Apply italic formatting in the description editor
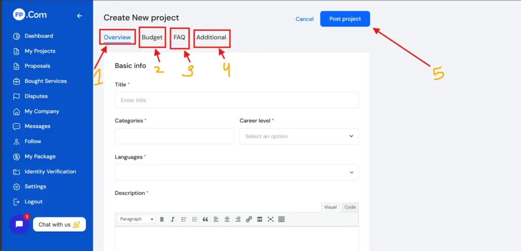This screenshot has height=251, width=521. point(172,219)
